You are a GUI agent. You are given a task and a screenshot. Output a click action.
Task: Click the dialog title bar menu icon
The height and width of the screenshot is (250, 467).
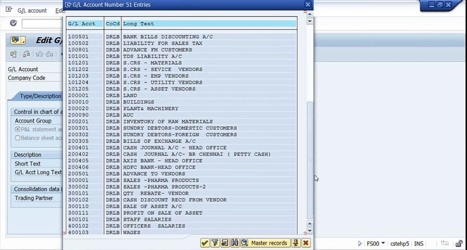68,5
